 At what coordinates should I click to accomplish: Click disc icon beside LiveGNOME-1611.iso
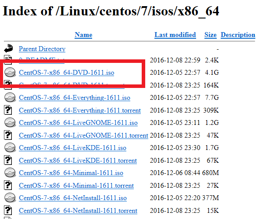coord(9,123)
